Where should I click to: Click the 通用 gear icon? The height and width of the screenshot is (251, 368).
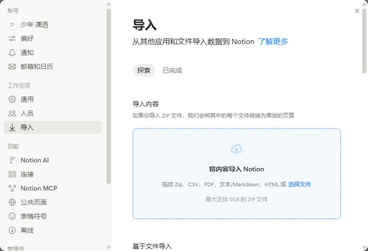pyautogui.click(x=12, y=99)
